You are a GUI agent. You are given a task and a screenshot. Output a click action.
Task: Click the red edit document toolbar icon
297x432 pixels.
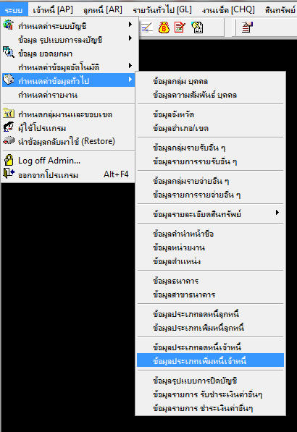pyautogui.click(x=180, y=27)
